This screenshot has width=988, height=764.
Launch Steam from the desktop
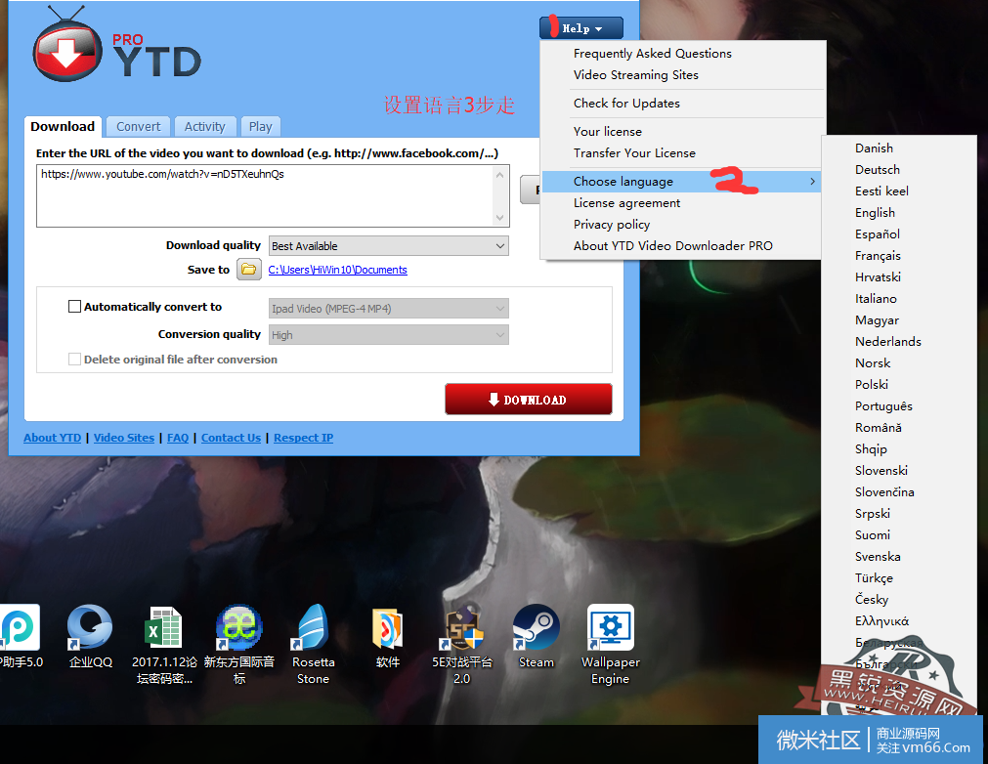tap(537, 636)
